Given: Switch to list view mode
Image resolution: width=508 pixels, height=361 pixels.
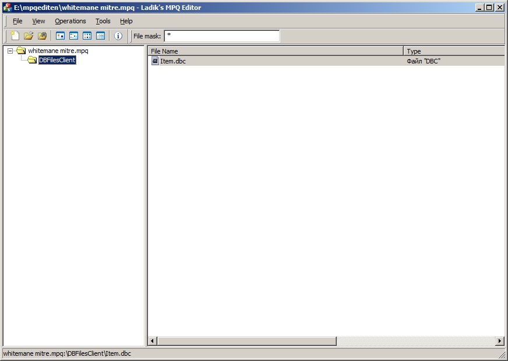Looking at the screenshot, I should (x=87, y=36).
